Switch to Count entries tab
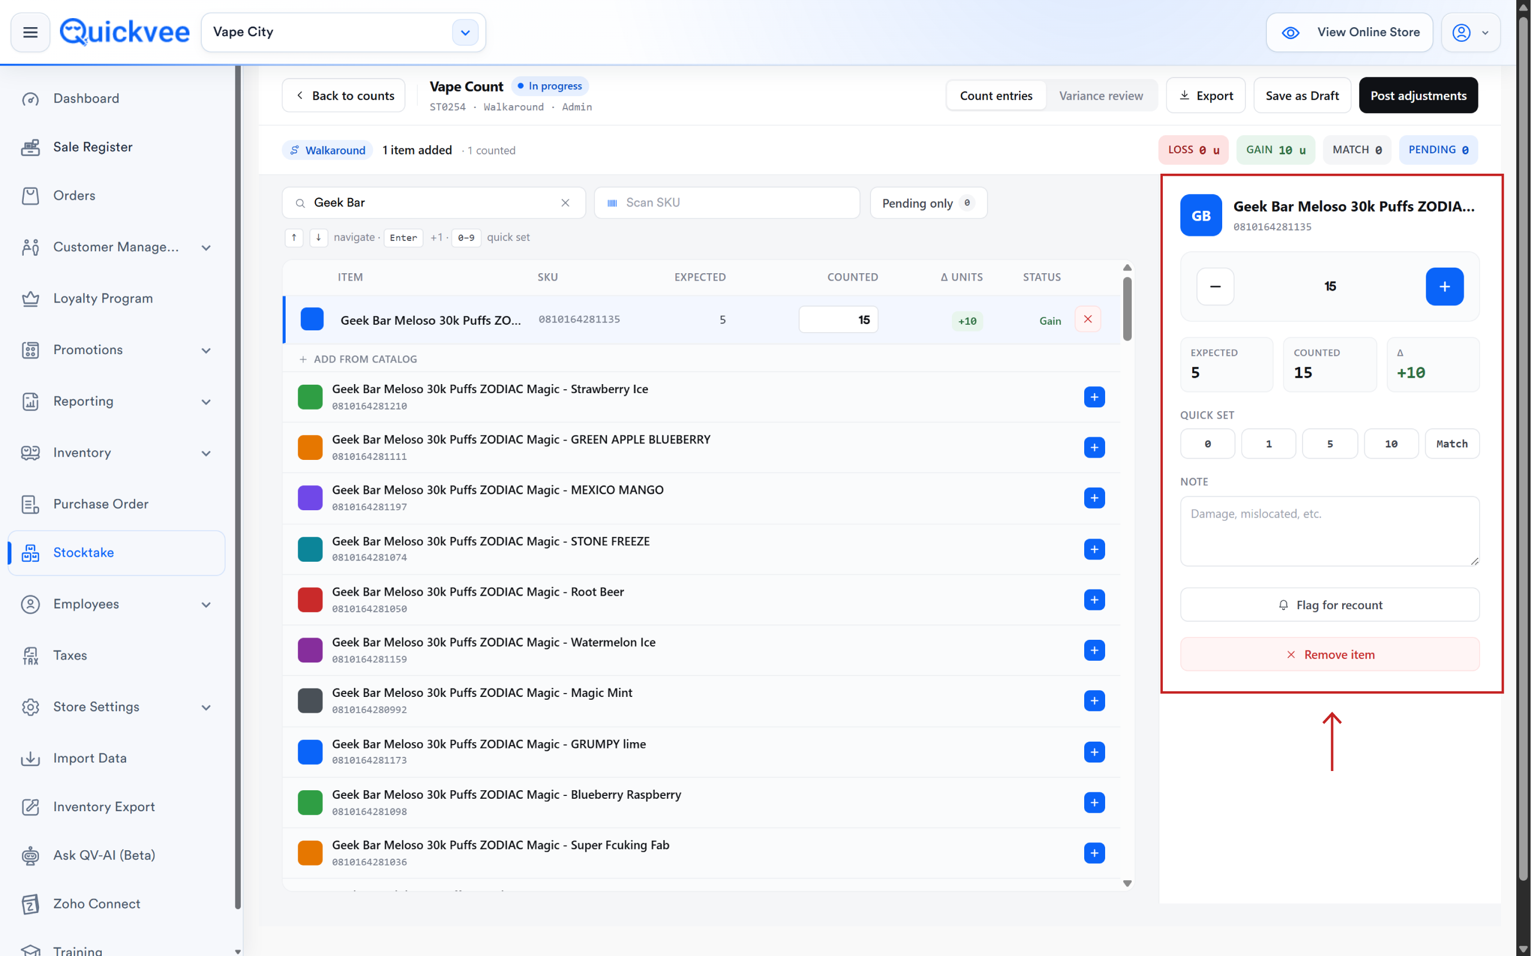 (x=996, y=96)
